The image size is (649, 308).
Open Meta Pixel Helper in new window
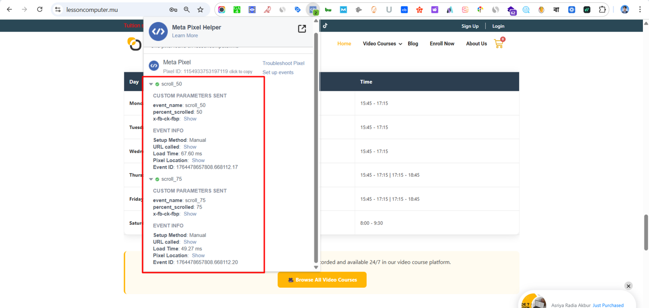pyautogui.click(x=302, y=28)
